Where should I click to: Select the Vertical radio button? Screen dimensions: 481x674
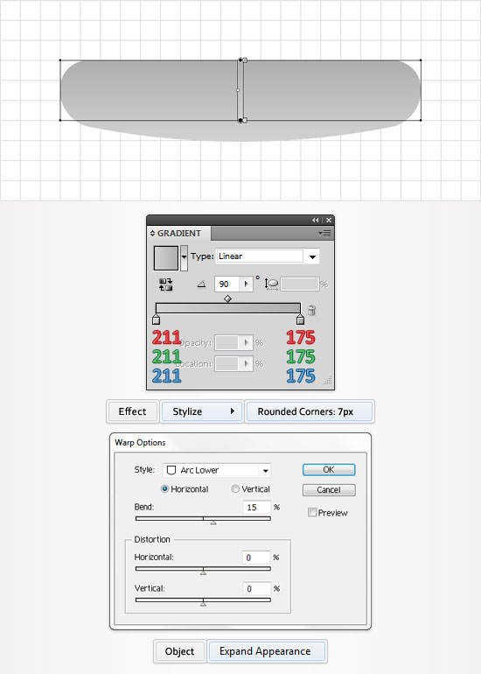click(x=235, y=488)
